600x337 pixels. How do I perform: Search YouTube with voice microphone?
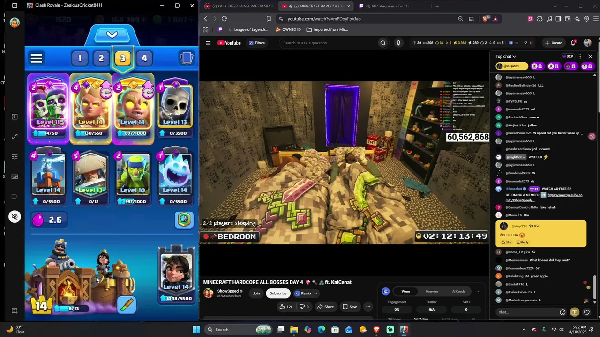click(x=398, y=43)
